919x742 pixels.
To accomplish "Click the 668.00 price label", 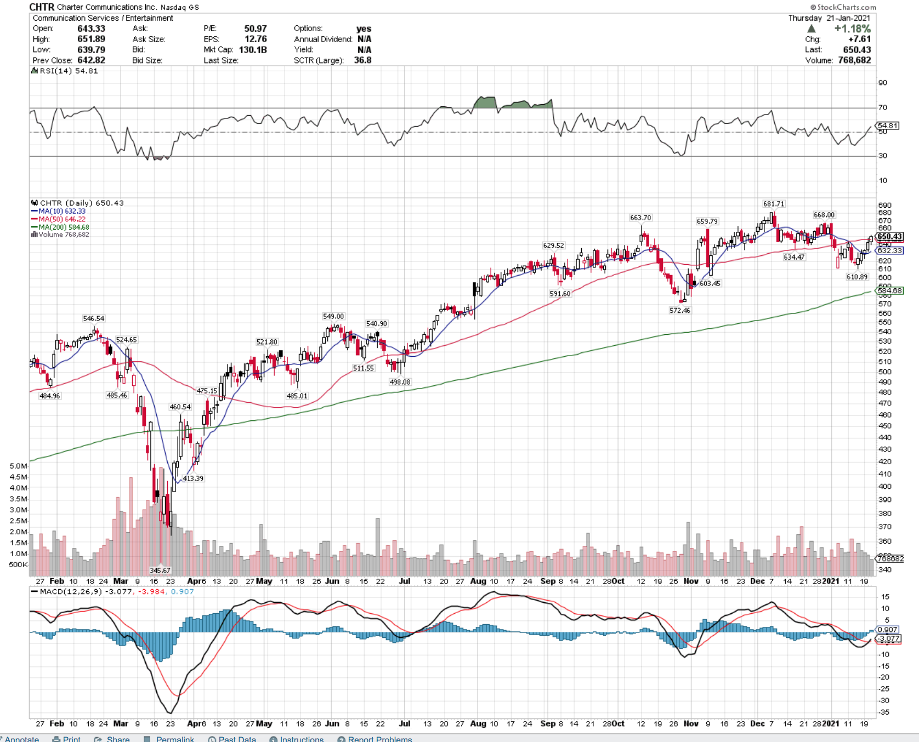I will coord(824,215).
